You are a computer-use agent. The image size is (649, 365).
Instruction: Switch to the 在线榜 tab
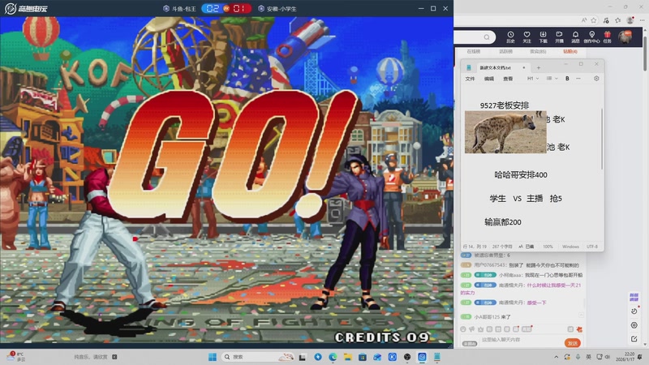[474, 51]
